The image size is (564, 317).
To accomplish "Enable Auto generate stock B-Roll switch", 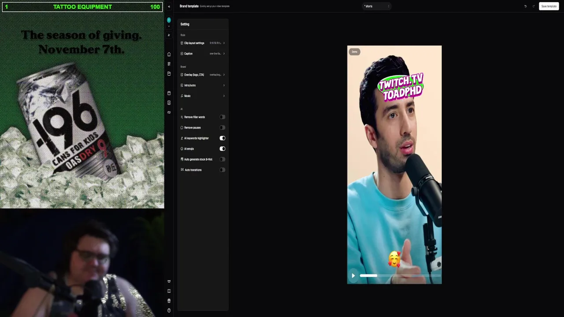I will click(223, 159).
